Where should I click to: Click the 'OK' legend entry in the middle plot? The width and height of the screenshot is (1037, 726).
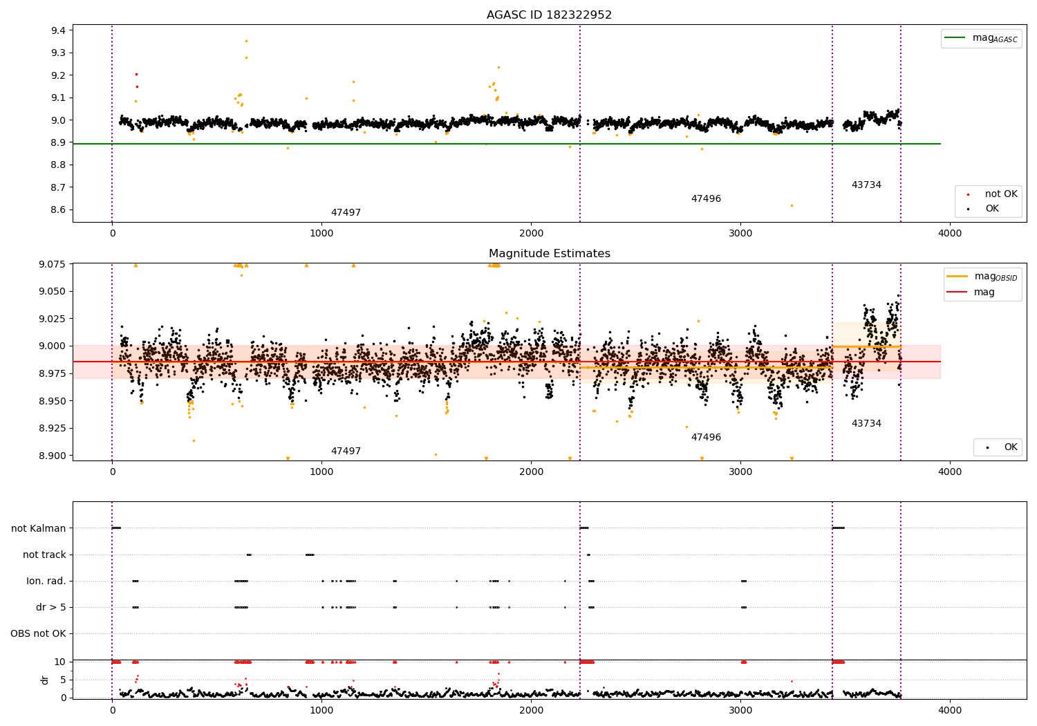pos(1002,447)
